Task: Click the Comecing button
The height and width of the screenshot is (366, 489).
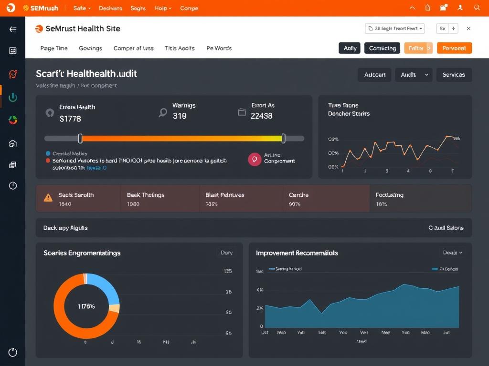Action: (x=383, y=48)
